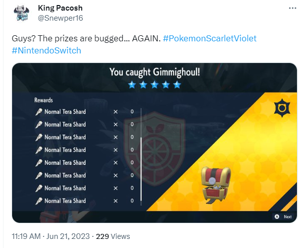The image size is (301, 248).
Task: Click the fifth blue raid difficulty star
Action: [177, 85]
